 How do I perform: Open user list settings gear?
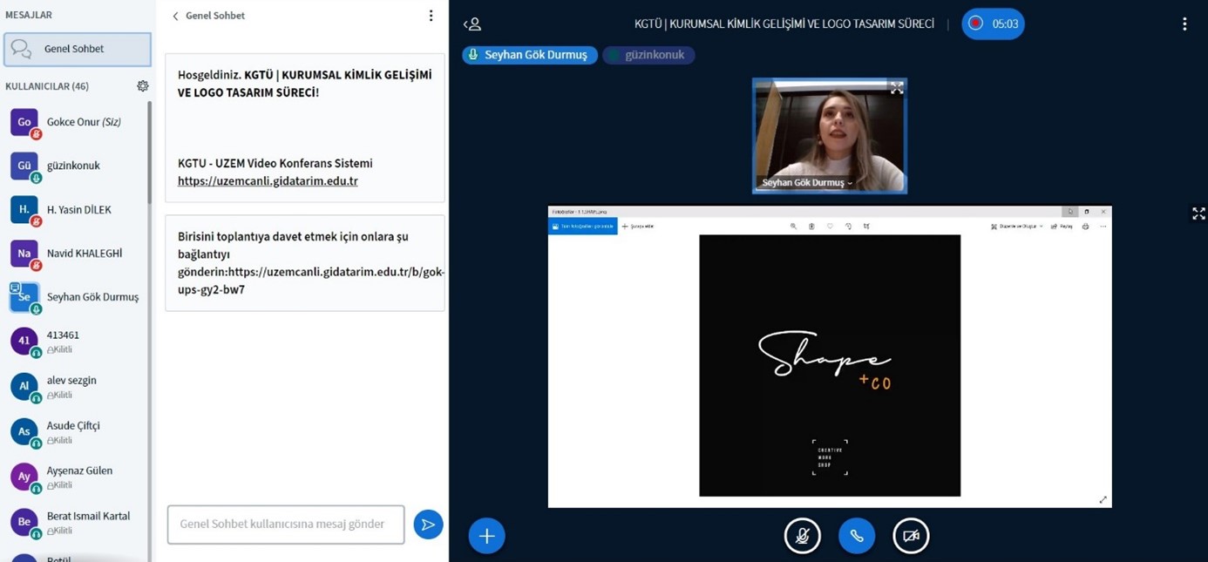pos(143,86)
